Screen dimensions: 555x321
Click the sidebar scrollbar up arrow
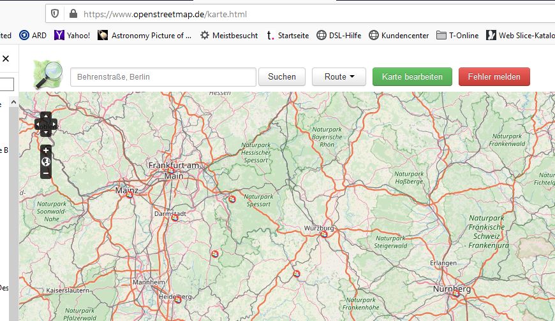tap(13, 102)
